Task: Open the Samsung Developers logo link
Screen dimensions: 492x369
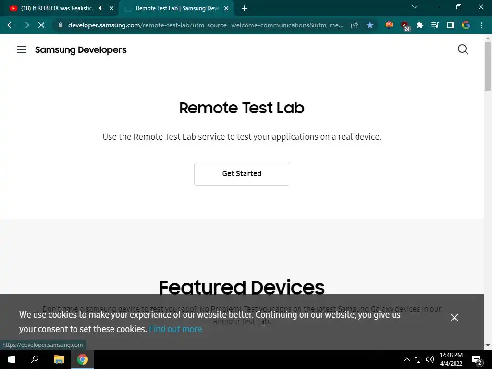Action: [x=81, y=49]
